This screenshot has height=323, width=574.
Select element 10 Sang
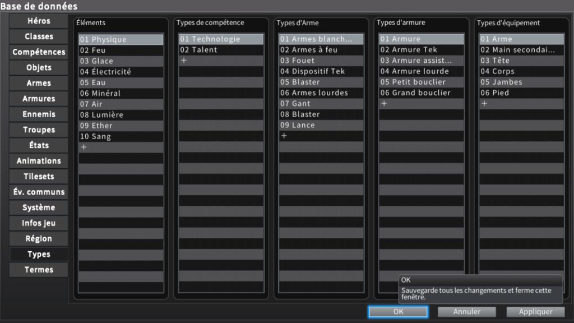coord(121,137)
